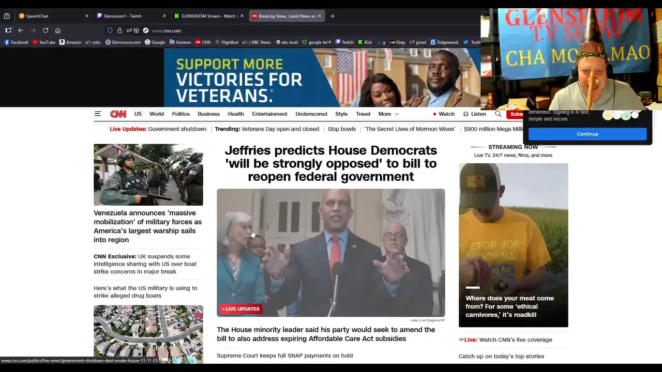Click the tracking protection shield icon
This screenshot has width=662, height=372.
point(110,30)
